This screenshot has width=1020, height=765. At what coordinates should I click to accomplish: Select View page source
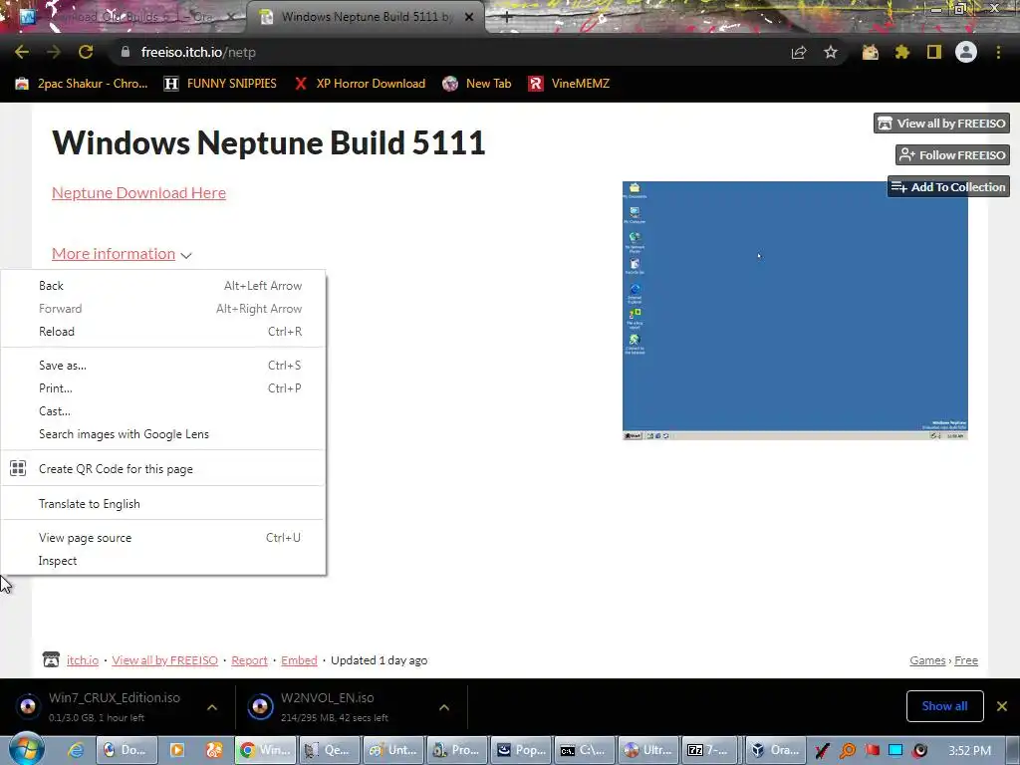(x=162, y=537)
